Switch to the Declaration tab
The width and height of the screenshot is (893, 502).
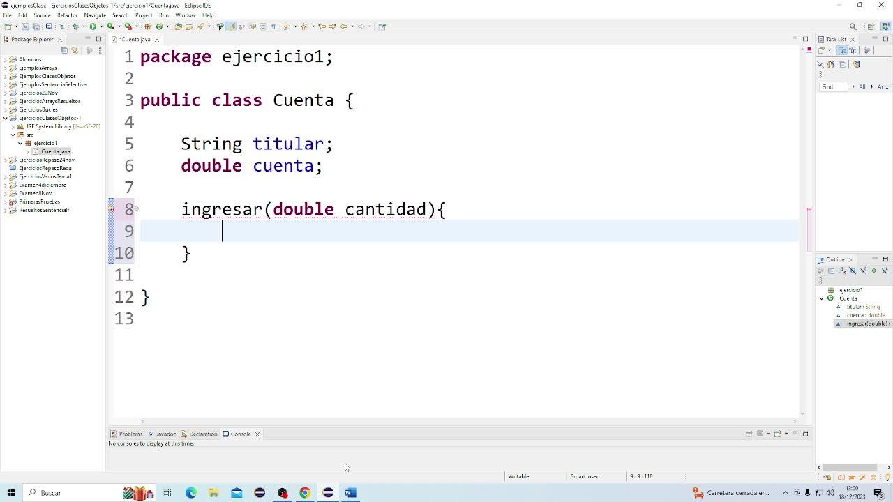200,434
